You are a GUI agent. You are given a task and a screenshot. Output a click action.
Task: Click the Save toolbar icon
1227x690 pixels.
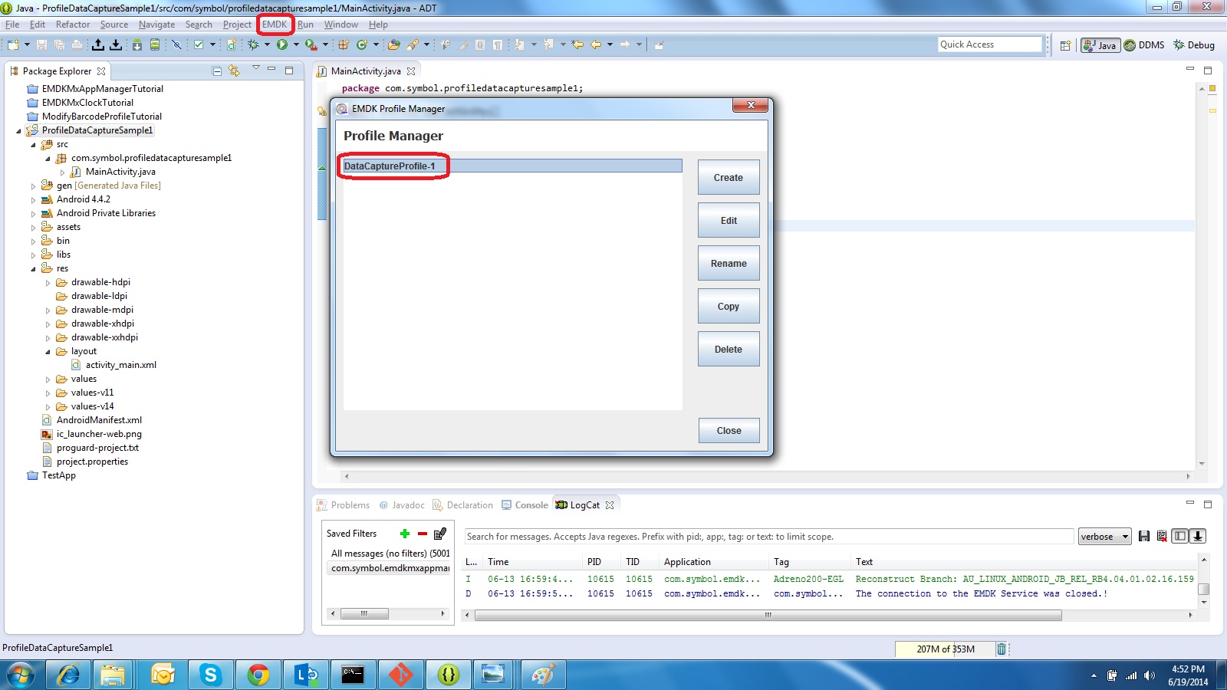point(41,44)
